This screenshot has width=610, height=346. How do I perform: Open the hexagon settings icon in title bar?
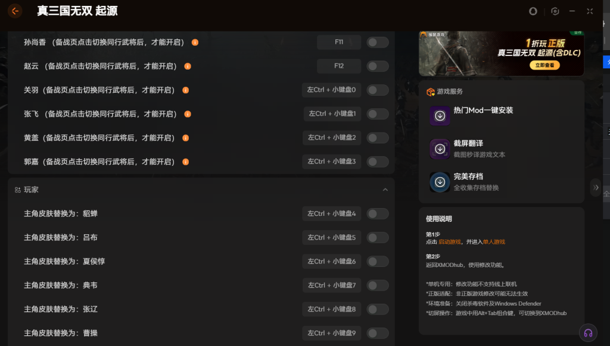[555, 11]
